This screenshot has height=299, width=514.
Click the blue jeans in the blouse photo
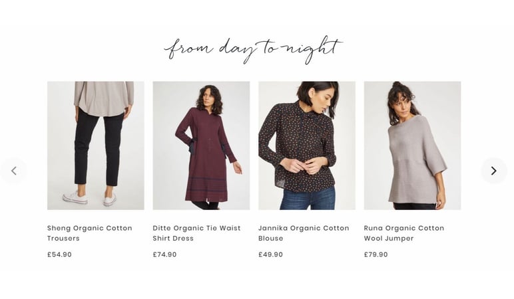pyautogui.click(x=308, y=199)
